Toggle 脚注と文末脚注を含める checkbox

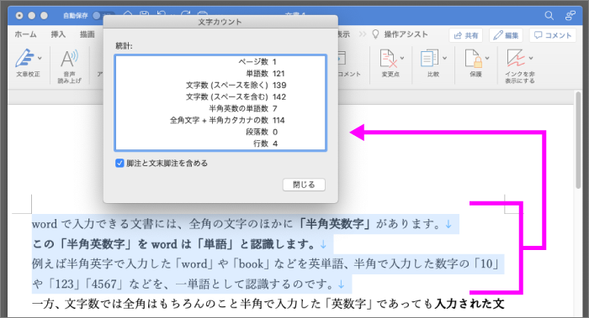point(119,164)
